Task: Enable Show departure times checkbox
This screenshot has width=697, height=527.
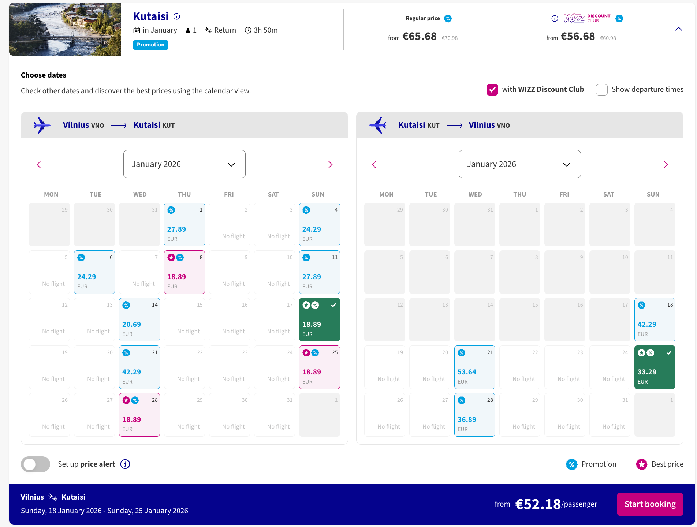Action: pos(601,90)
